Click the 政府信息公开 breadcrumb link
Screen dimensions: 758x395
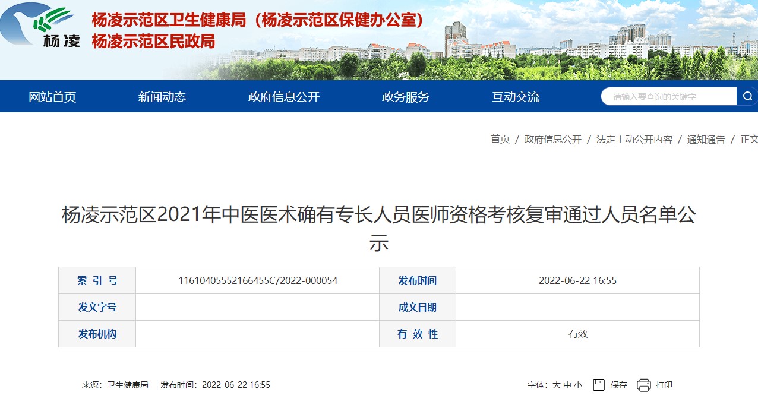point(552,139)
